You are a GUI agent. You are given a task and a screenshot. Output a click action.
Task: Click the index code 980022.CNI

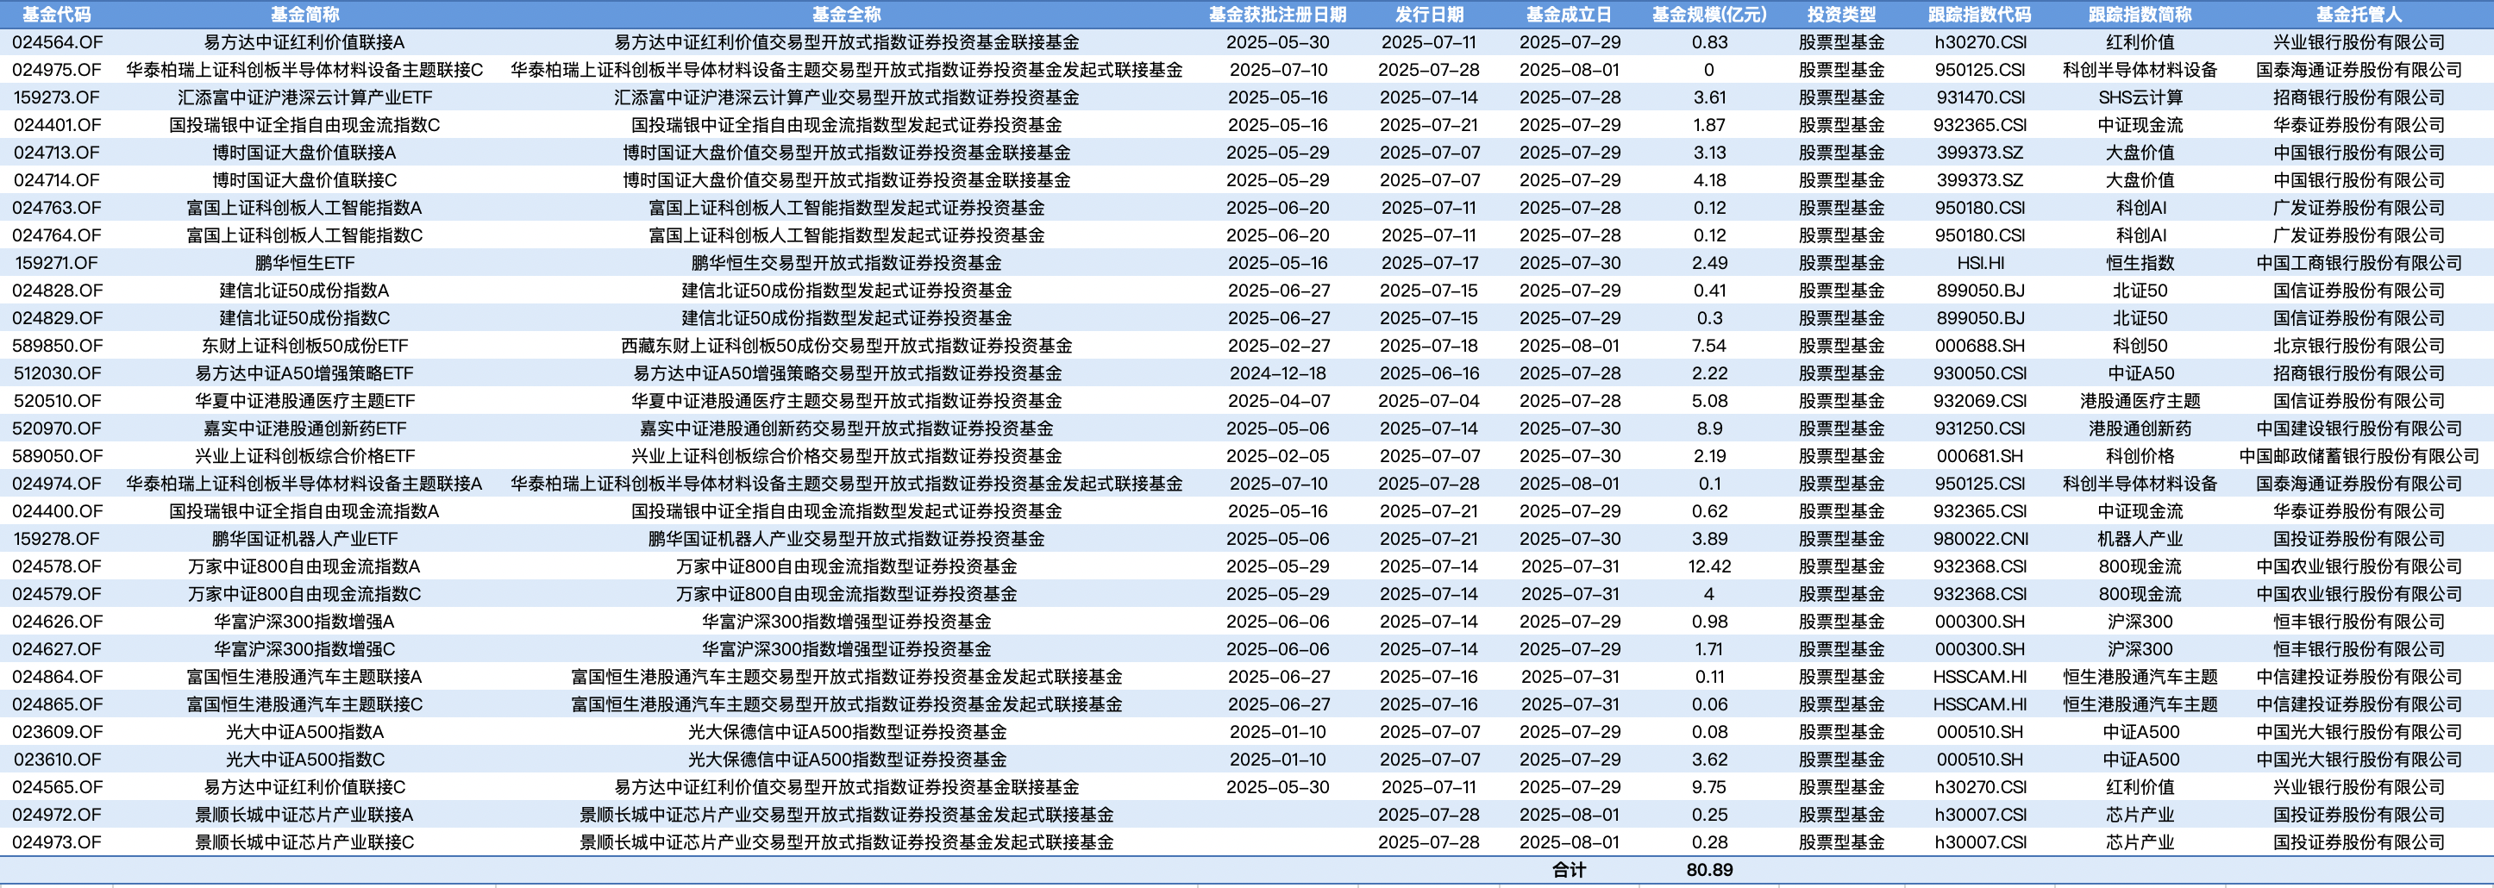pyautogui.click(x=1980, y=540)
